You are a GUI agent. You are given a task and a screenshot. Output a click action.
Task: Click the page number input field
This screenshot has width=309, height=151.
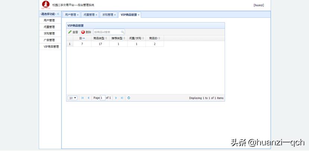click(x=103, y=98)
